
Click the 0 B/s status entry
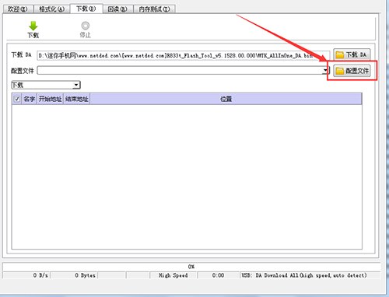pyautogui.click(x=26, y=275)
